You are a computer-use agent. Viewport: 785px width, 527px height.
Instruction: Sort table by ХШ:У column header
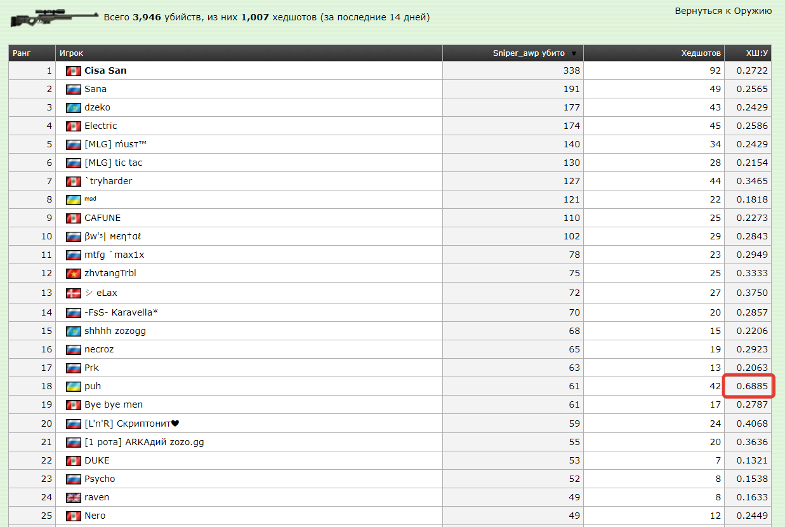coord(756,53)
